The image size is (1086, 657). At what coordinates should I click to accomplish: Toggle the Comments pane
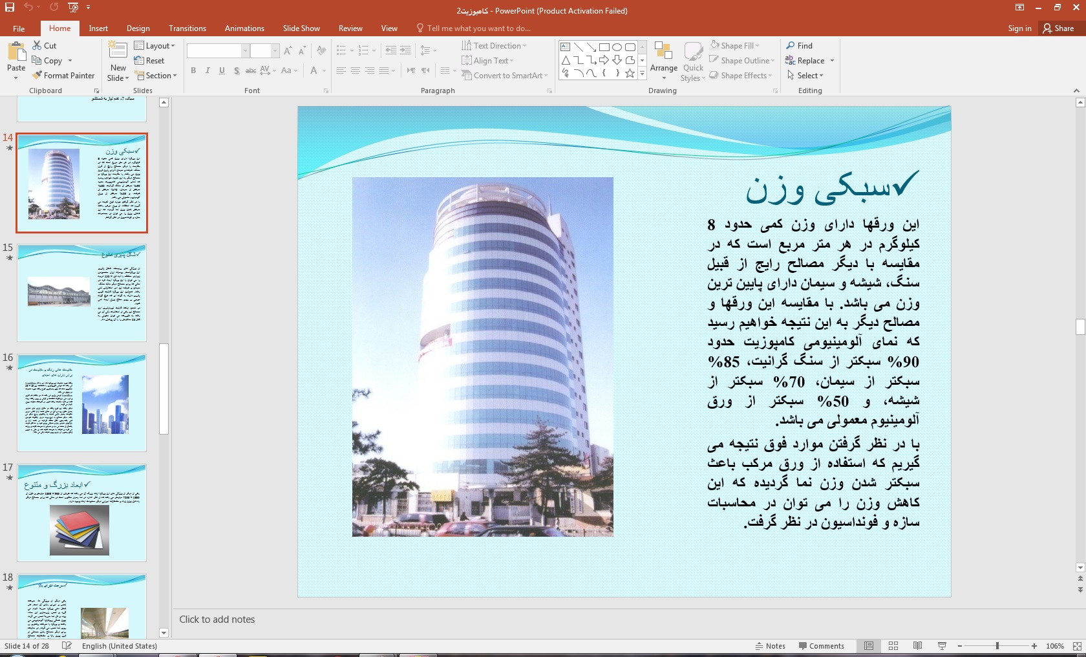coord(821,646)
